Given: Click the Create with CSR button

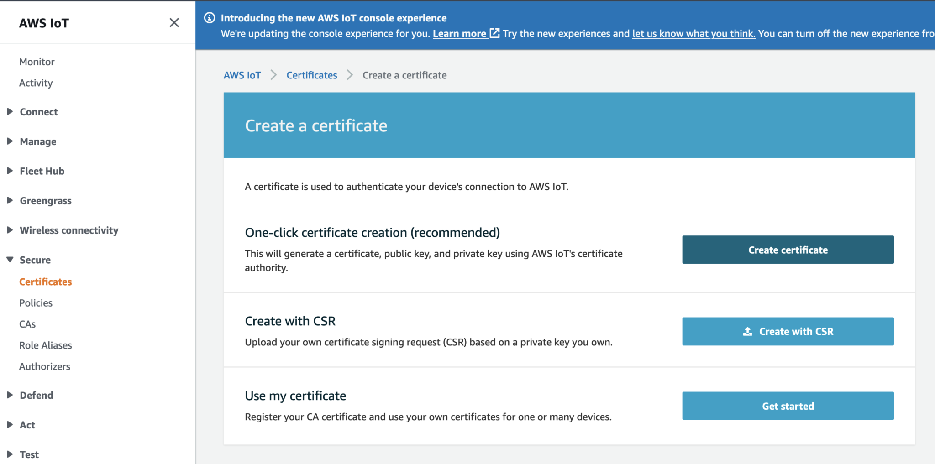Looking at the screenshot, I should 788,331.
